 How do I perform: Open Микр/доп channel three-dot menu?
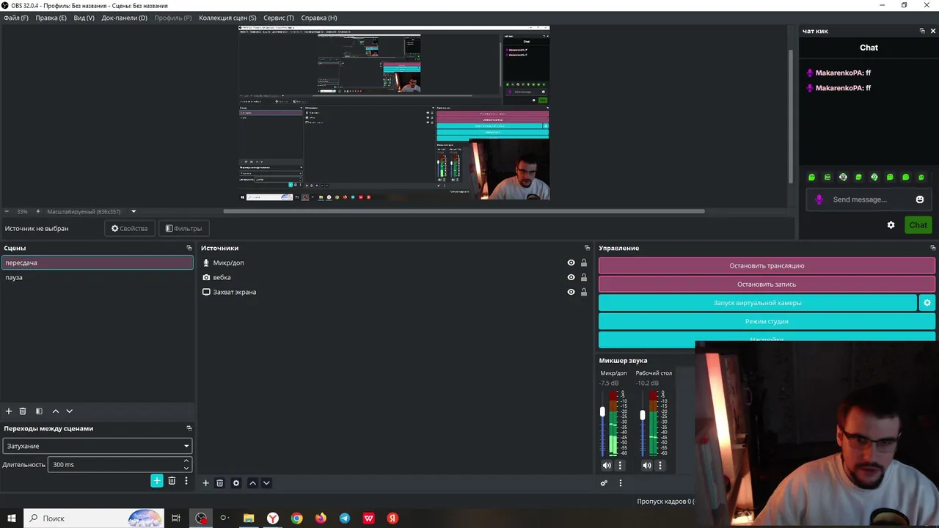[620, 465]
